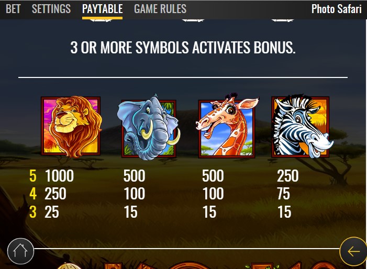This screenshot has height=269, width=367.
Task: Click the lion 25 payout value
Action: (x=52, y=212)
